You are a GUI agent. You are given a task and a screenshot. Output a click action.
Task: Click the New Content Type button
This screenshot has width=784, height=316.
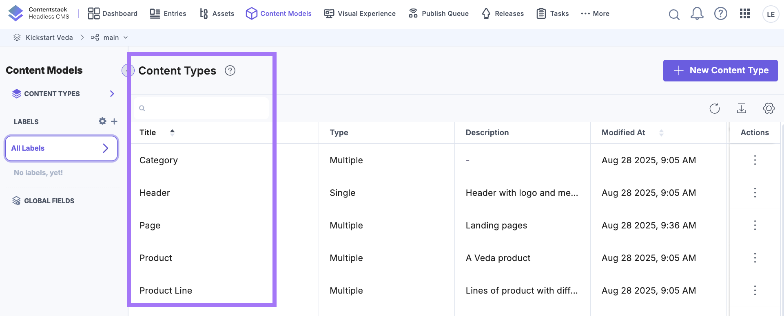[x=720, y=70]
